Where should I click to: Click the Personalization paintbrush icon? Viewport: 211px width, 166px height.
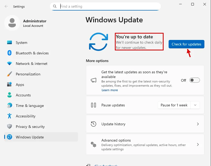[x=9, y=74]
